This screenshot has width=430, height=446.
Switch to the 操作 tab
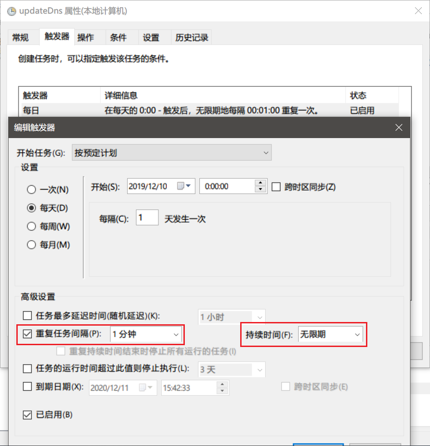point(85,37)
